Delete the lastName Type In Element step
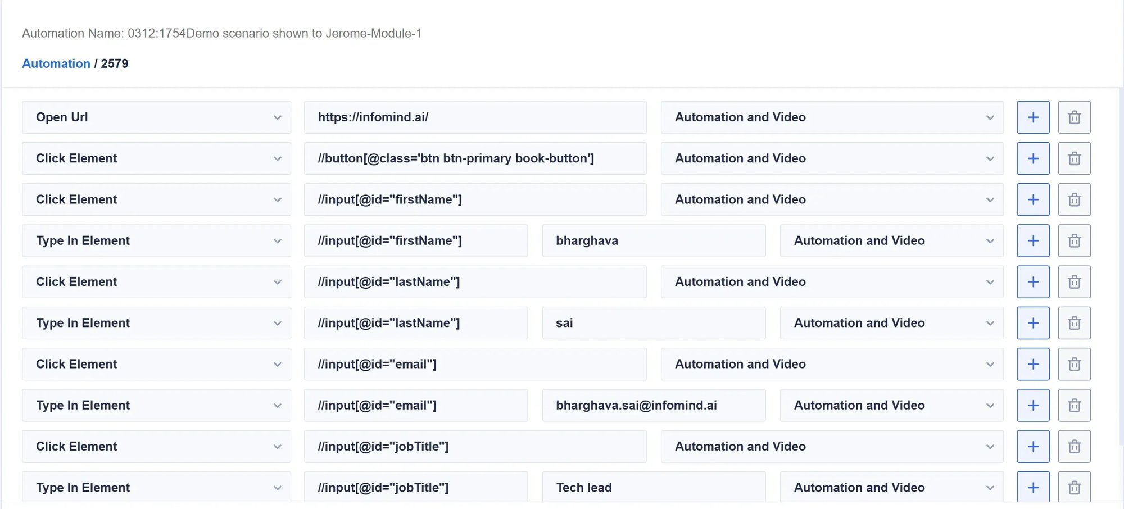The image size is (1124, 509). tap(1074, 323)
